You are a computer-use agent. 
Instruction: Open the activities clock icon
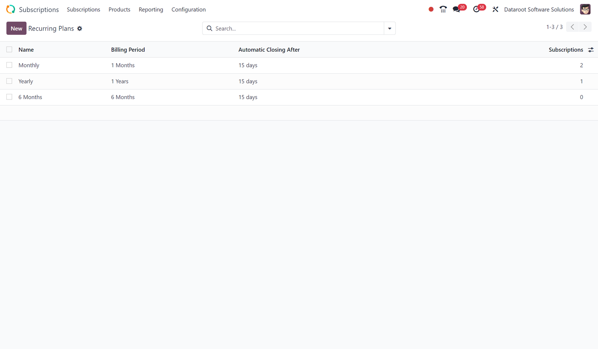[x=476, y=9]
